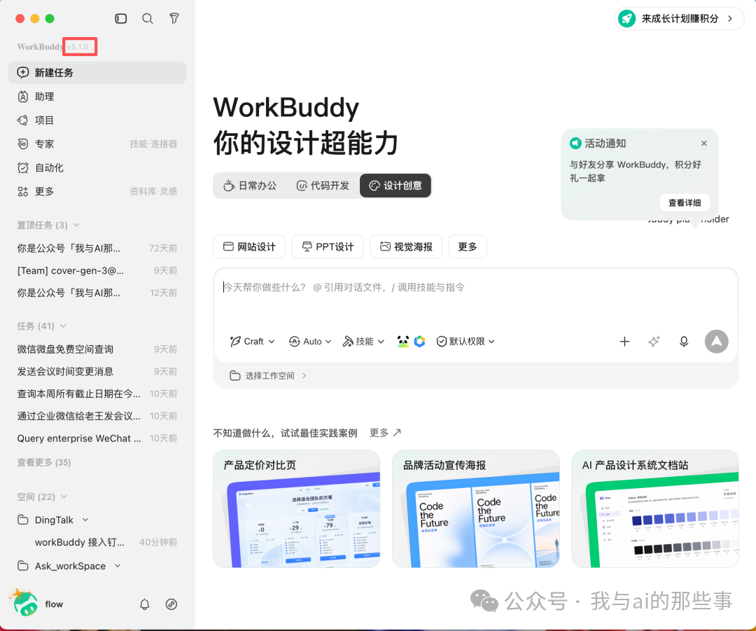Open 专家 in sidebar
Viewport: 756px width, 631px height.
[44, 144]
